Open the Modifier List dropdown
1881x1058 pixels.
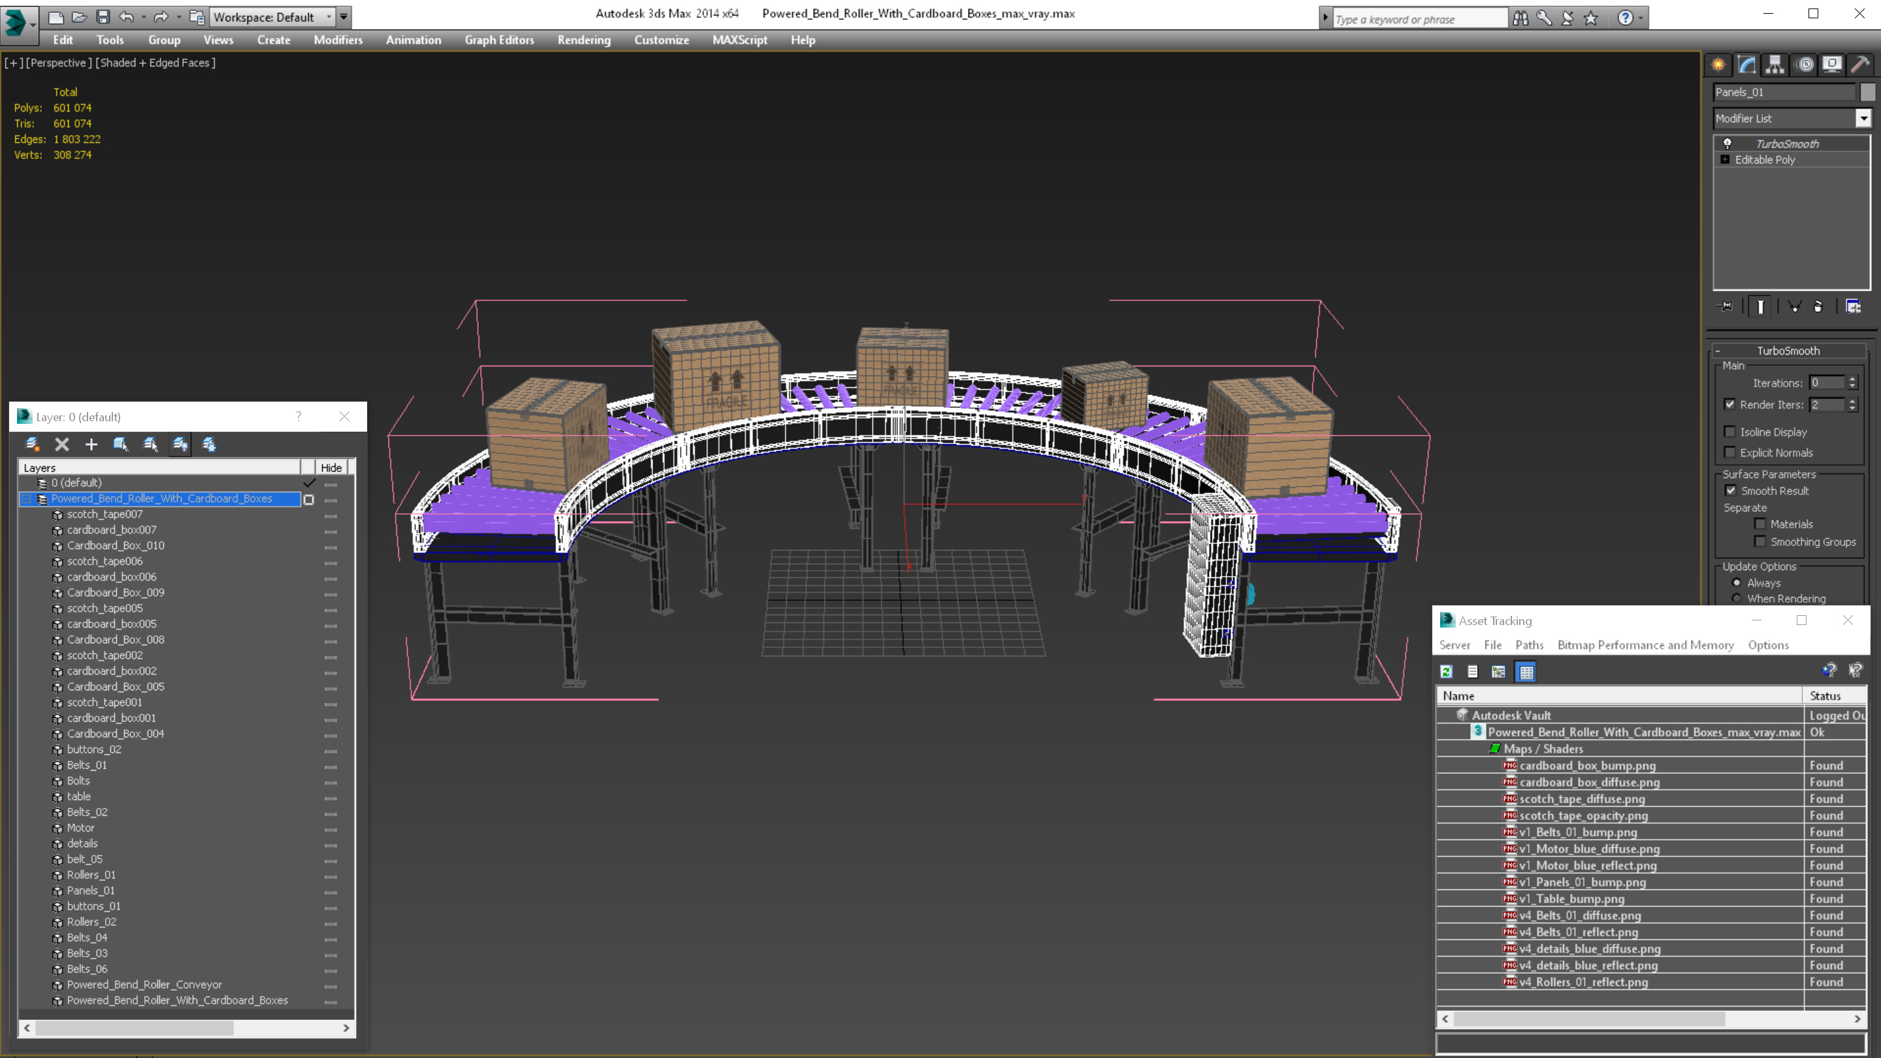pyautogui.click(x=1863, y=118)
